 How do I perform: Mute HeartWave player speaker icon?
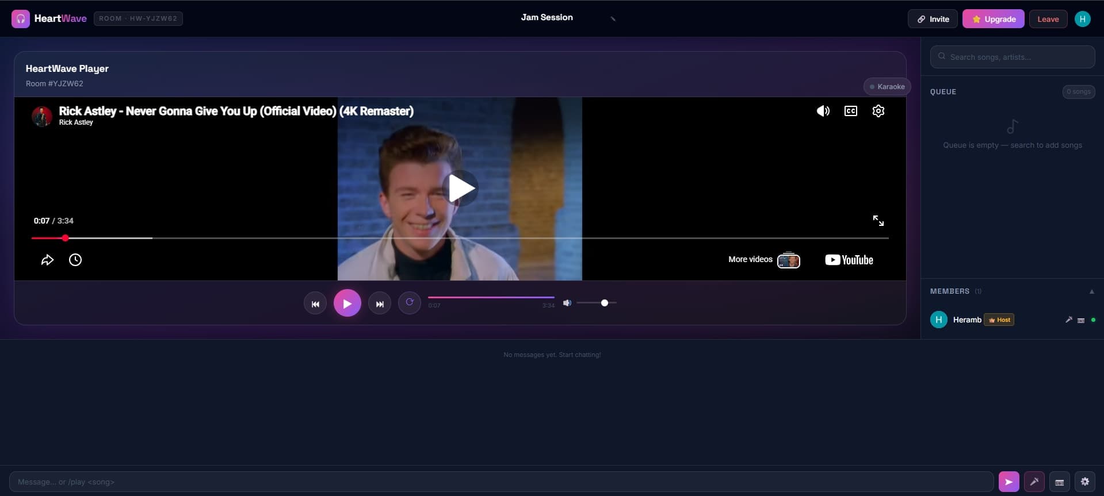(x=567, y=303)
